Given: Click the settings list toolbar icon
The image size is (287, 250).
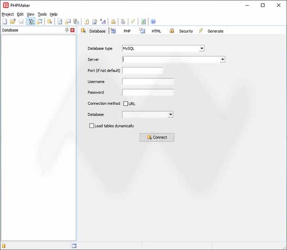Looking at the screenshot, I should point(123,22).
